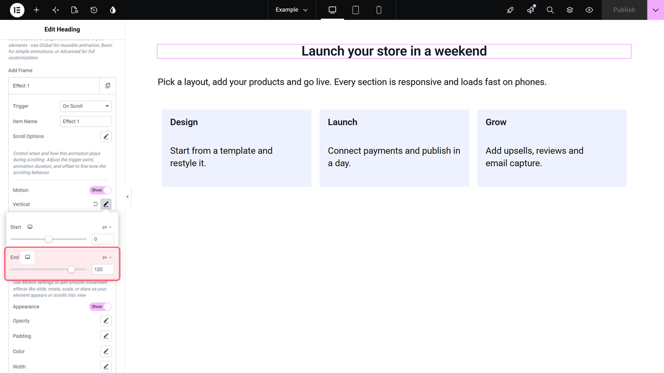
Task: Click the Preview eye icon
Action: (x=589, y=10)
